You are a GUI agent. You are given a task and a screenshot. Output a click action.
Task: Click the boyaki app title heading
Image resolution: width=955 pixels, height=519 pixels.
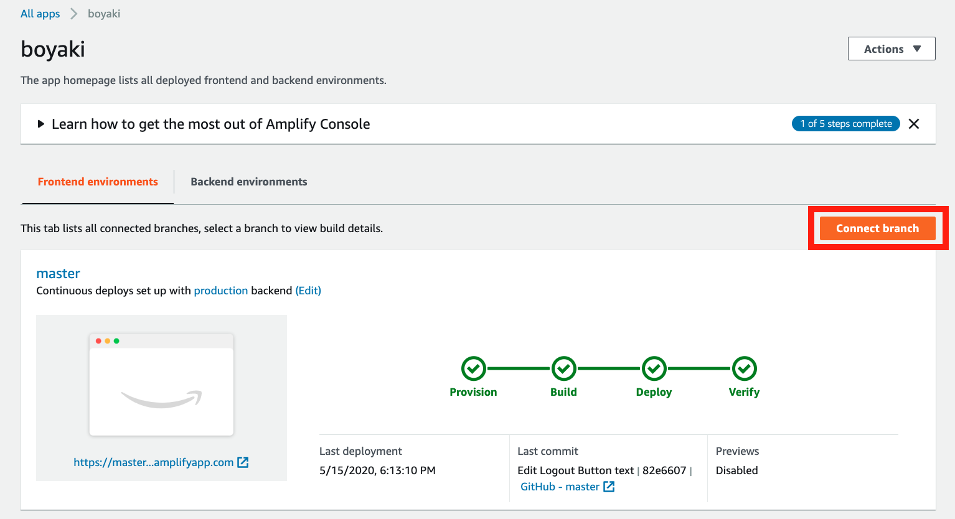click(x=53, y=49)
